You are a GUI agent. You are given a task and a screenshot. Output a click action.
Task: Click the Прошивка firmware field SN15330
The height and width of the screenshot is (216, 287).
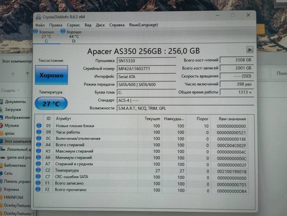pyautogui.click(x=146, y=61)
